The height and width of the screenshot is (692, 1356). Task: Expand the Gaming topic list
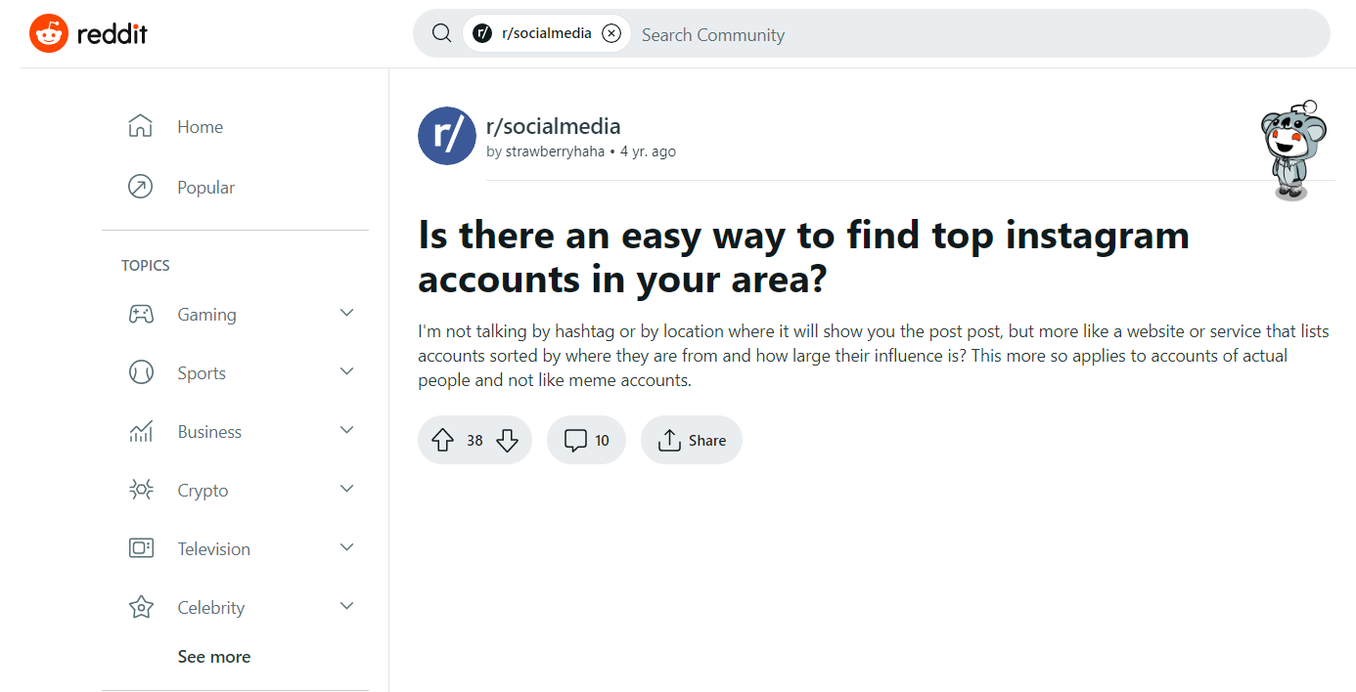[346, 313]
